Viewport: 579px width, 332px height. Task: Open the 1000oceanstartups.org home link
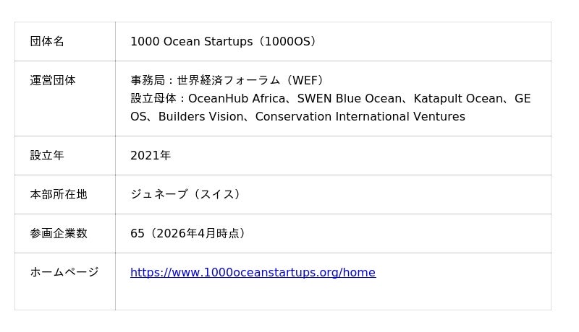[253, 273]
